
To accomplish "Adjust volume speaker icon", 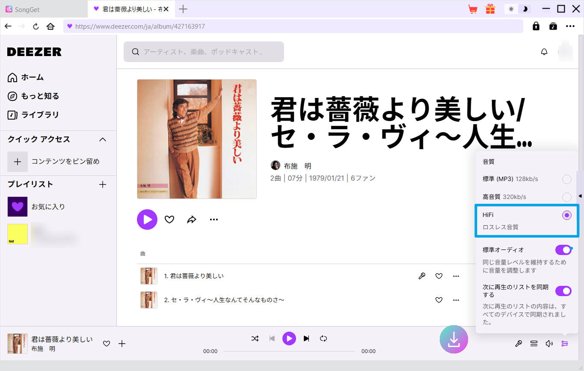I will [x=549, y=343].
